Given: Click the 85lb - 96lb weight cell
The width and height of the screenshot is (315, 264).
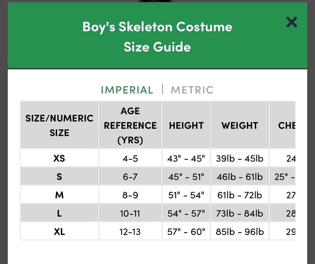Looking at the screenshot, I should click(240, 232).
